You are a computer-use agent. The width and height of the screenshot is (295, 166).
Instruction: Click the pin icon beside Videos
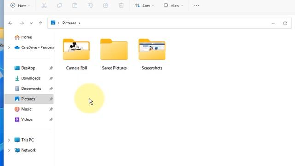tap(51, 119)
